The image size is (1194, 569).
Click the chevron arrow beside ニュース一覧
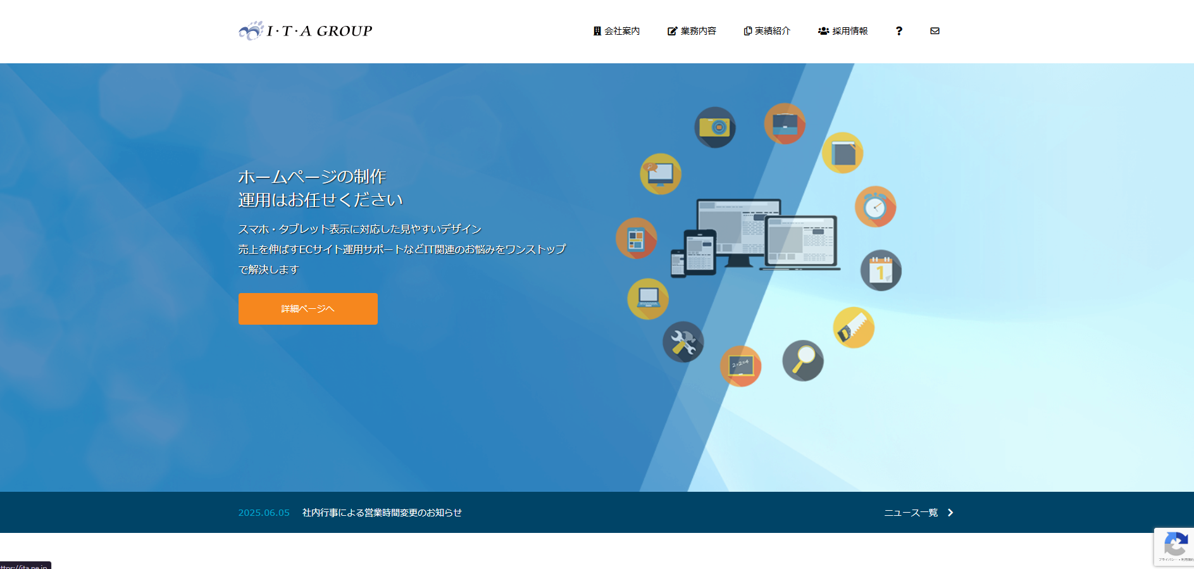click(950, 513)
